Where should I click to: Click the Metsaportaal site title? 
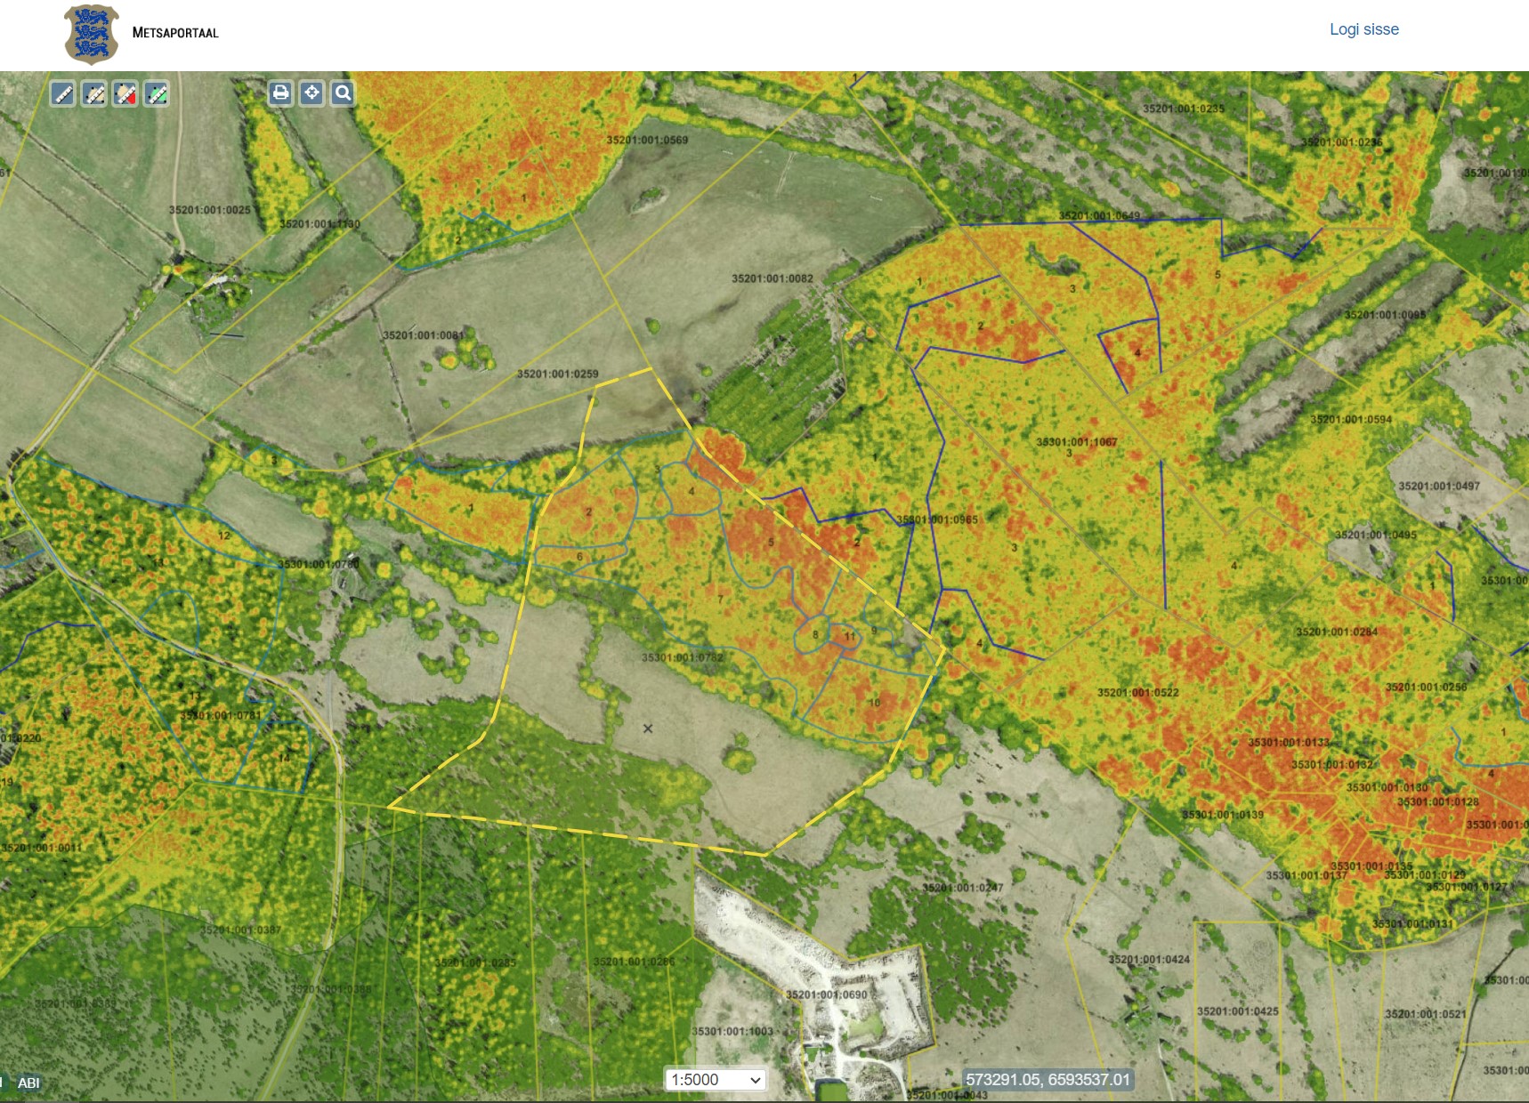pos(175,33)
